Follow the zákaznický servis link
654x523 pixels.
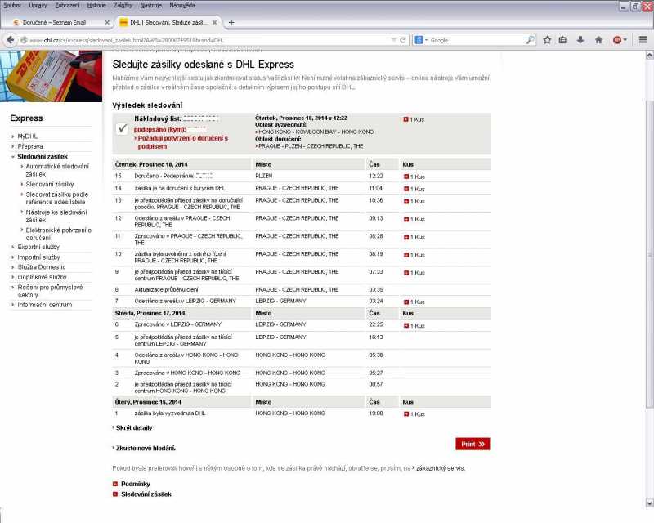point(440,468)
